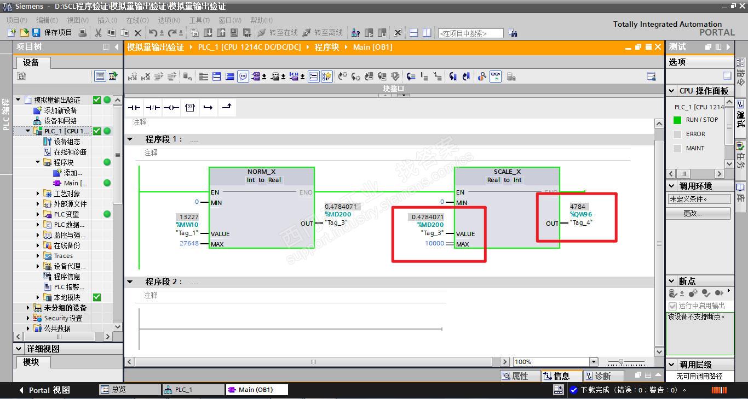Click the accessible devices help icon
The width and height of the screenshot is (748, 399).
(355, 33)
